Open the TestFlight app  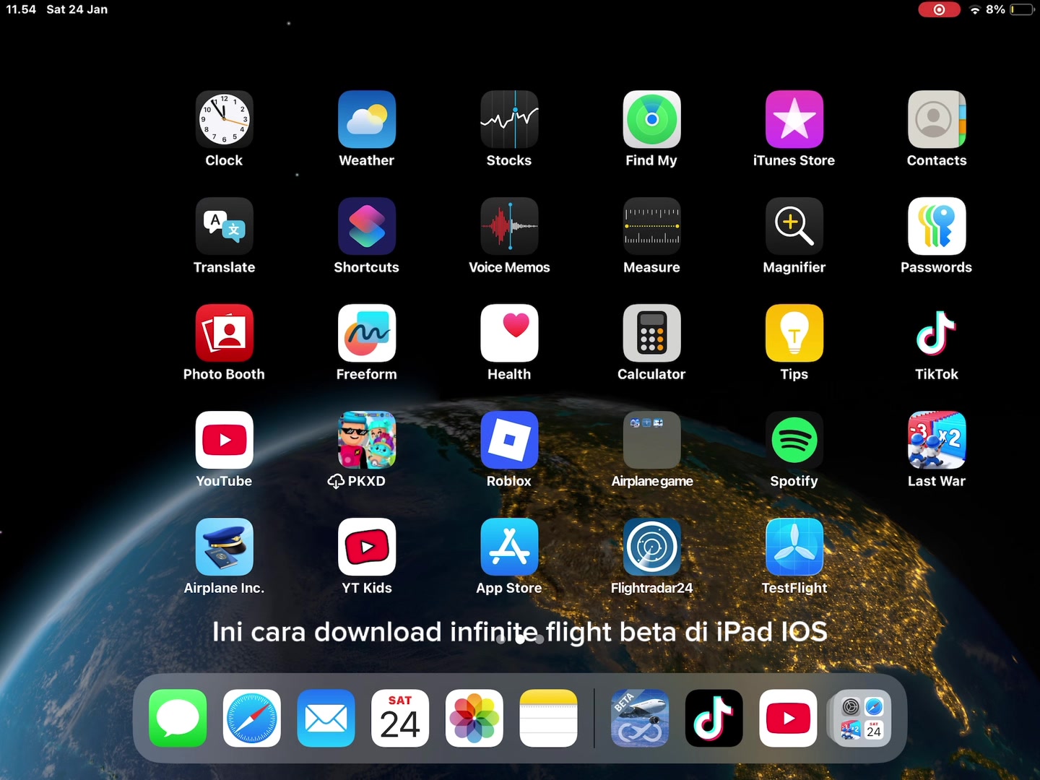click(x=794, y=547)
